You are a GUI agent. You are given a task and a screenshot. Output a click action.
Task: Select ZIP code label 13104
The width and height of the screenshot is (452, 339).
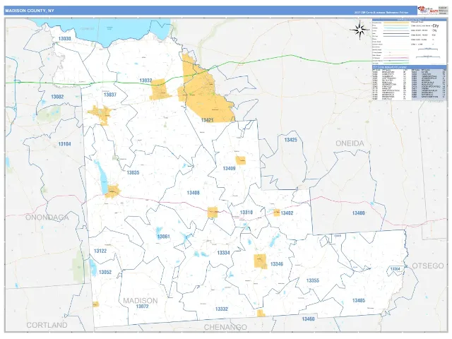click(x=64, y=144)
